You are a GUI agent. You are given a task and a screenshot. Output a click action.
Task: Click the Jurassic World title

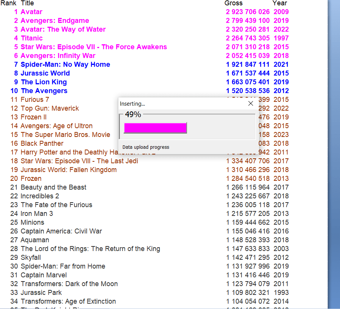click(x=45, y=73)
